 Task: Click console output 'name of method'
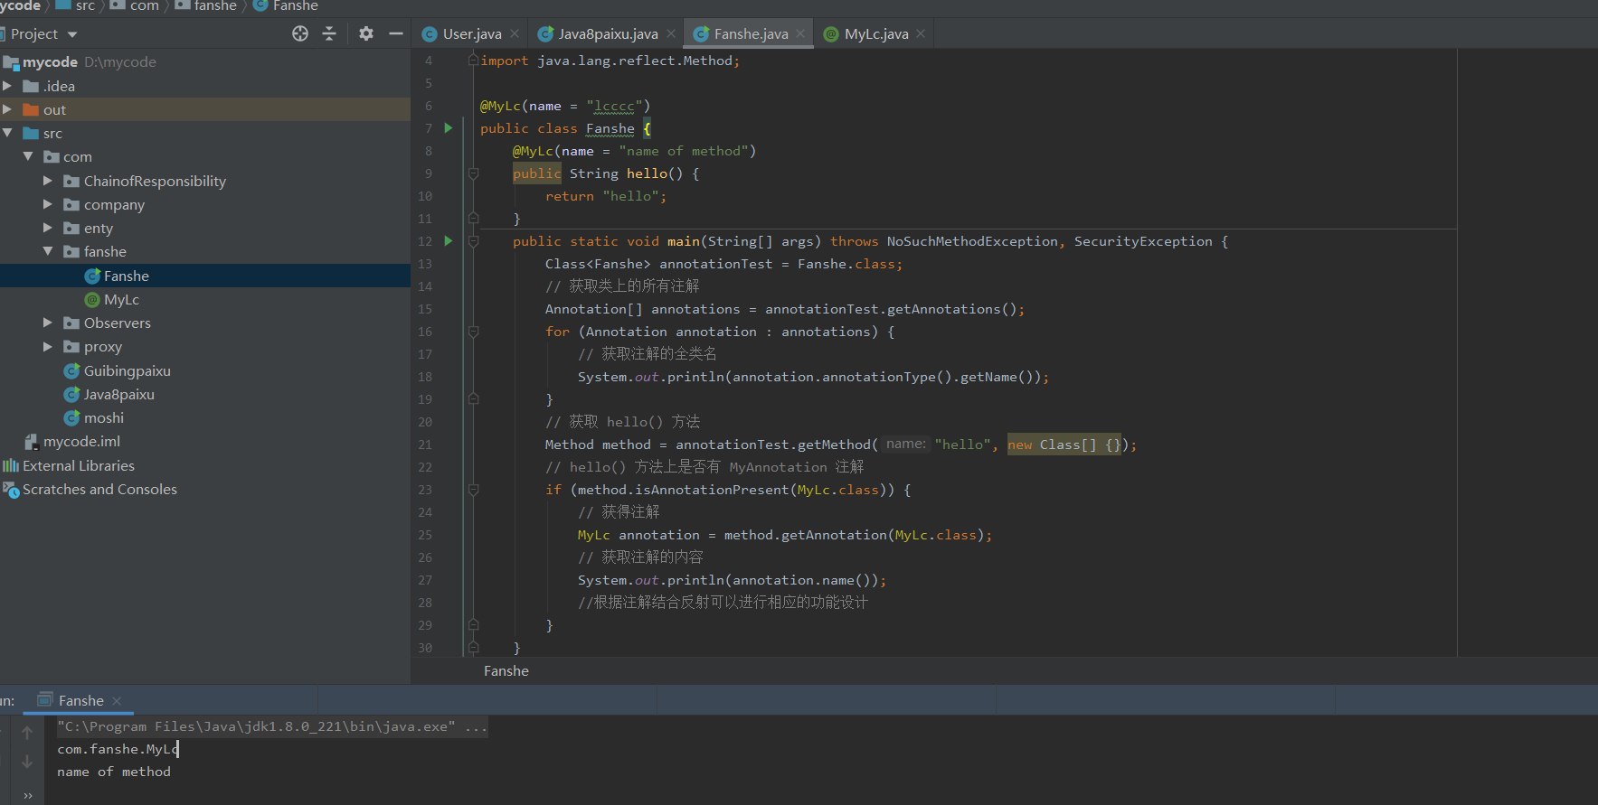114,772
